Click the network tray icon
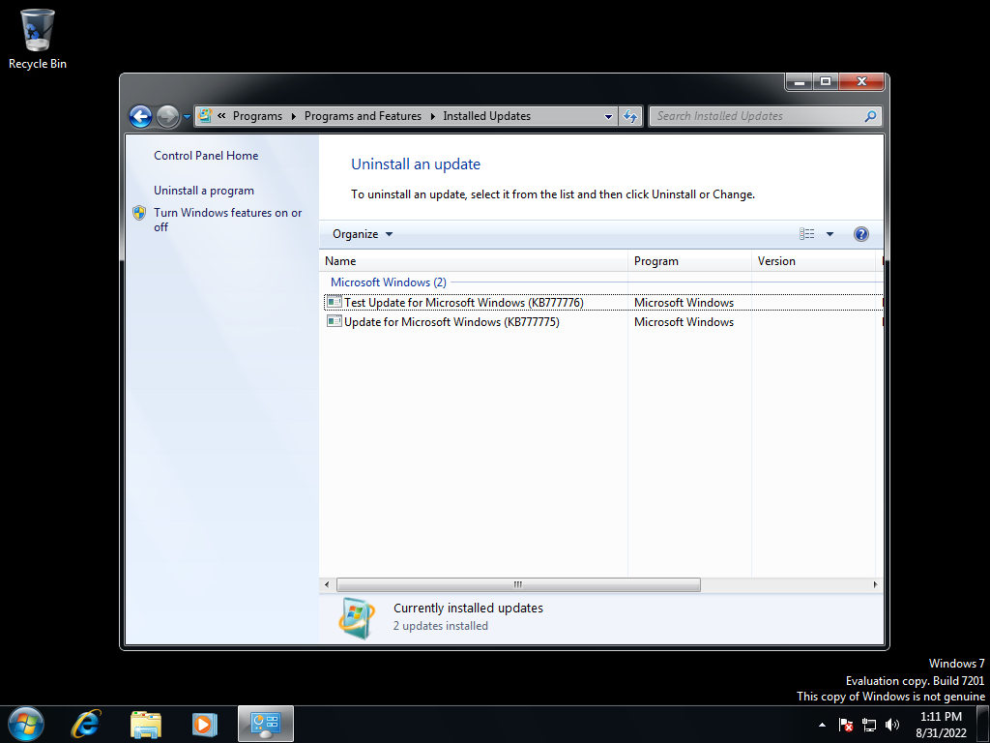Screen dimensions: 990x743 (x=869, y=725)
